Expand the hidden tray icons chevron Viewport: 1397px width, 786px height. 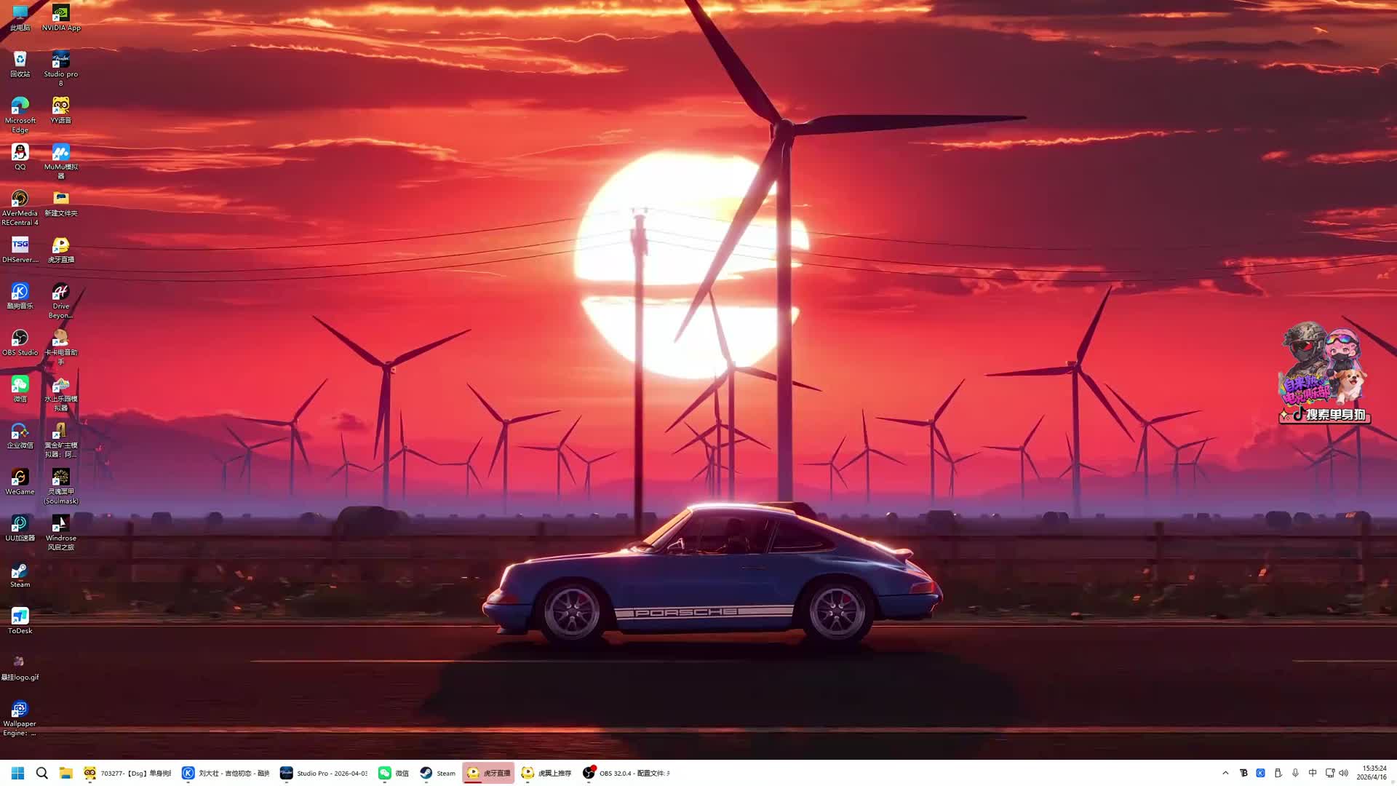[1225, 773]
